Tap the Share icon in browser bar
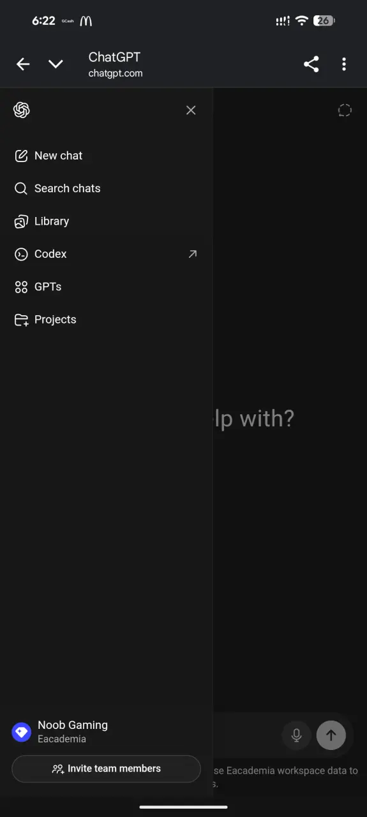The image size is (367, 817). tap(311, 64)
